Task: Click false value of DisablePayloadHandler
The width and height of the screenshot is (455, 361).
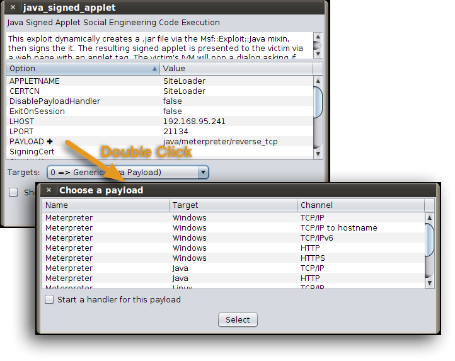Action: [173, 101]
